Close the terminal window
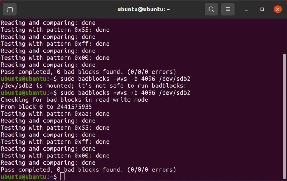This screenshot has height=181, width=287. (278, 9)
